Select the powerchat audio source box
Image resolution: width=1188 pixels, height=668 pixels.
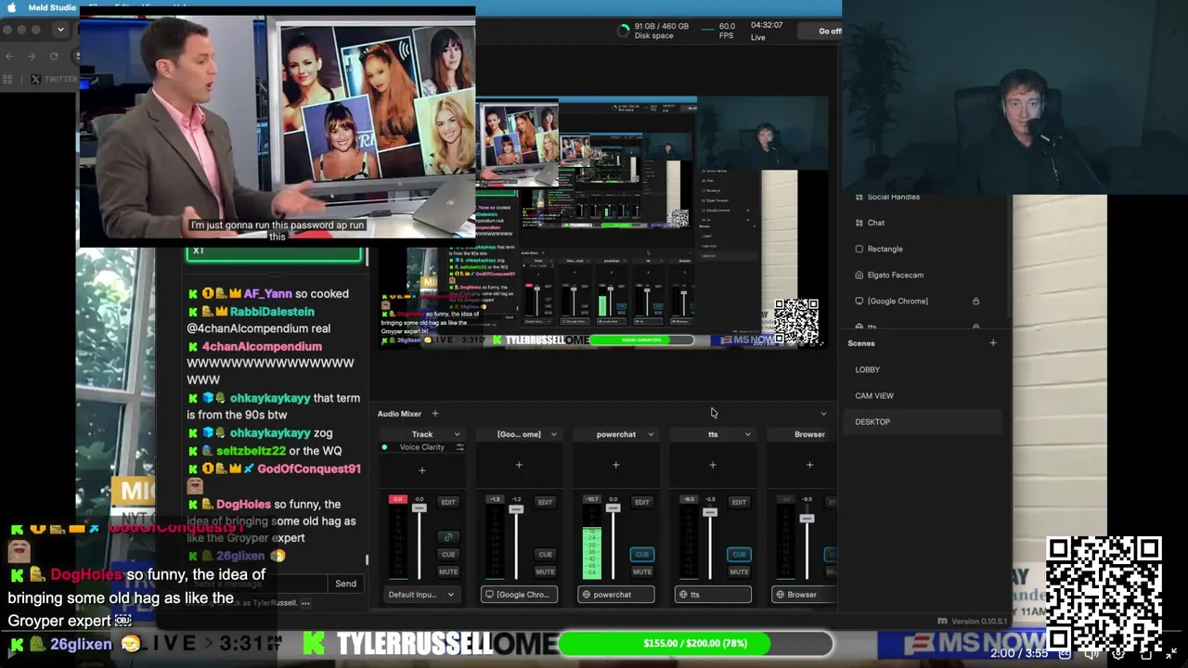(x=616, y=595)
